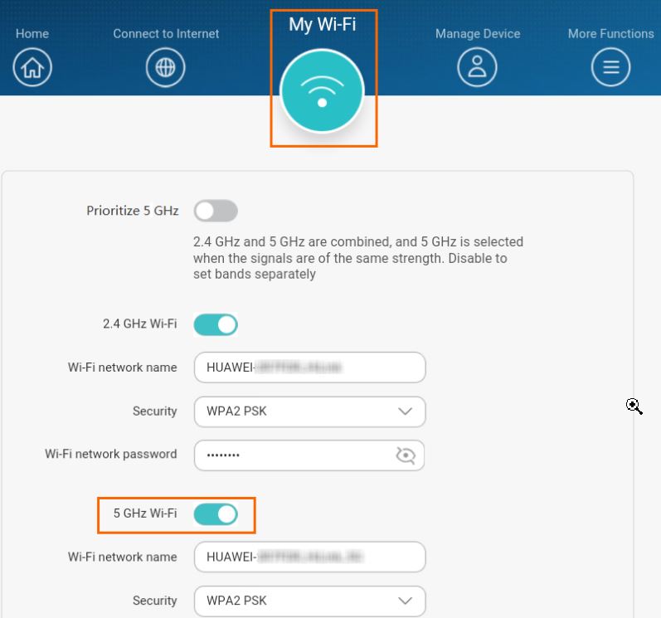This screenshot has height=618, width=661.
Task: Select the My Wi-Fi signal icon
Action: [x=323, y=90]
